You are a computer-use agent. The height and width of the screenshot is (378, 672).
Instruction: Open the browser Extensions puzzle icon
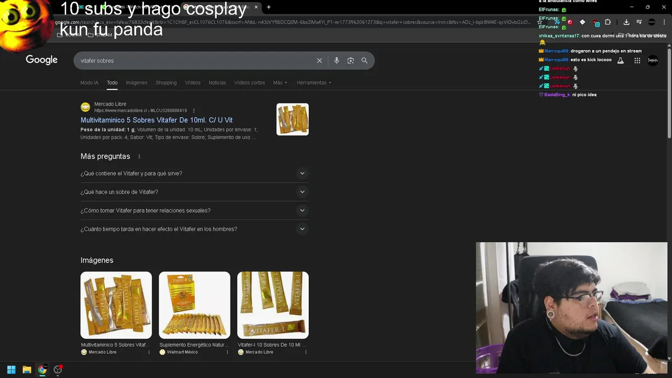(x=608, y=22)
